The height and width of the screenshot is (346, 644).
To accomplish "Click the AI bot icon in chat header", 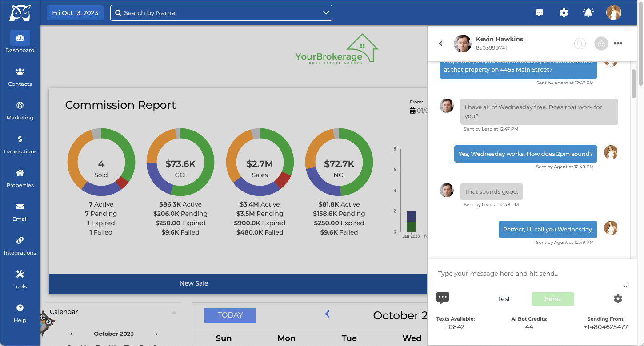I will [x=601, y=44].
